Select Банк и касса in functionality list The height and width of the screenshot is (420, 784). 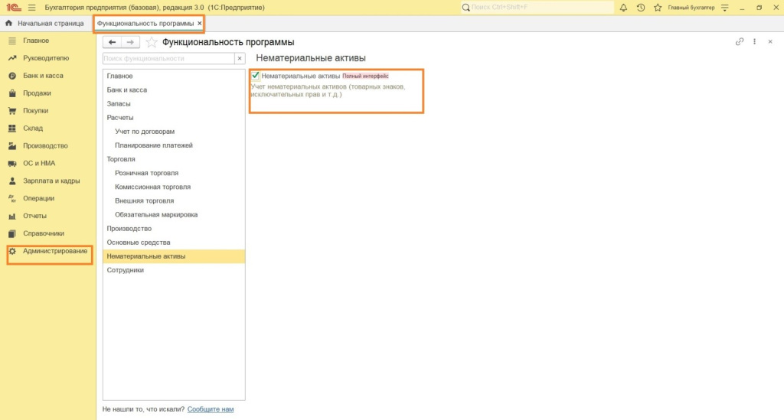pyautogui.click(x=174, y=90)
